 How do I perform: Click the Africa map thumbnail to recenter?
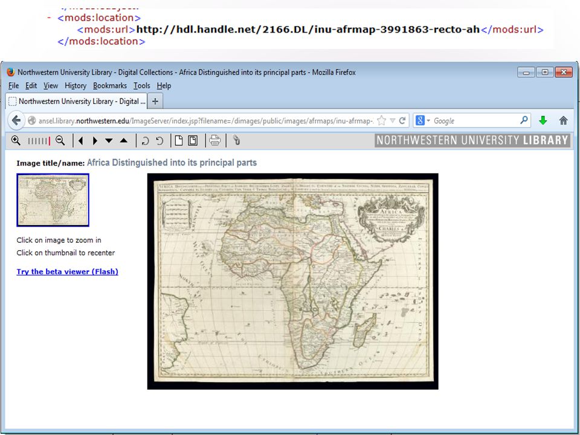tap(53, 200)
